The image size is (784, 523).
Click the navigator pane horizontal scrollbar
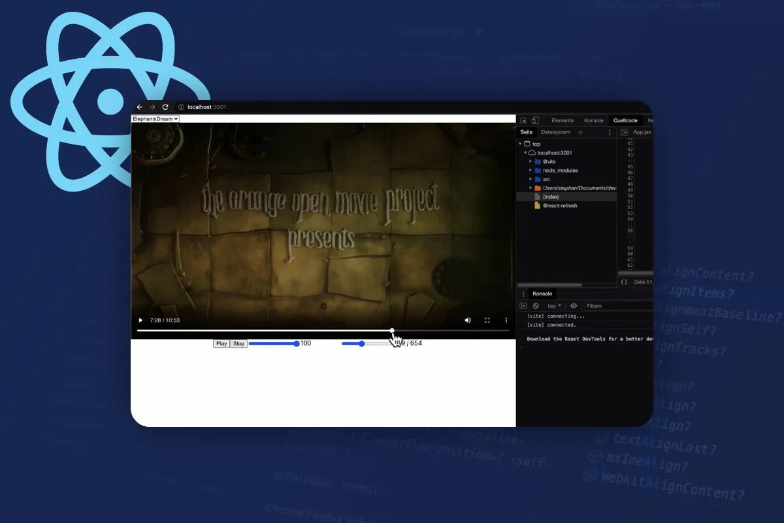tap(549, 285)
